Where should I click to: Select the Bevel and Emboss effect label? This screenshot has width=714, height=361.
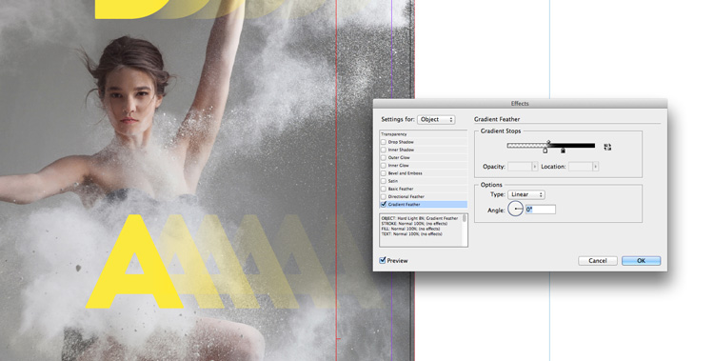click(x=406, y=173)
